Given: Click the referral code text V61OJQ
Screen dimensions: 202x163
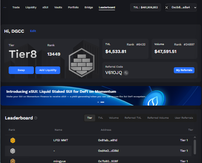Looking at the screenshot, I should point(114,73).
